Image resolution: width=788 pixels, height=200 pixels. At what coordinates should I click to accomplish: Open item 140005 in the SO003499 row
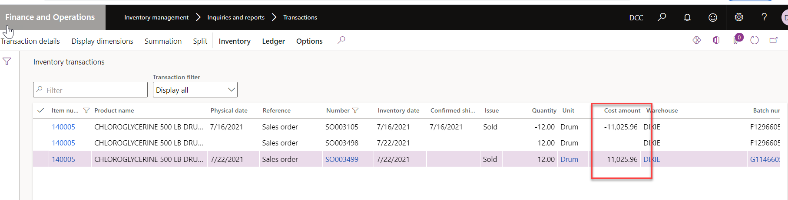tap(63, 159)
